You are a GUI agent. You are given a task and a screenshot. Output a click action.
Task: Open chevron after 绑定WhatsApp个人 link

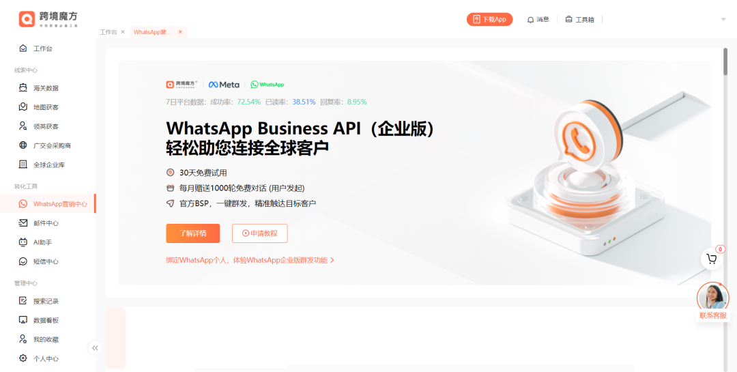pyautogui.click(x=332, y=260)
